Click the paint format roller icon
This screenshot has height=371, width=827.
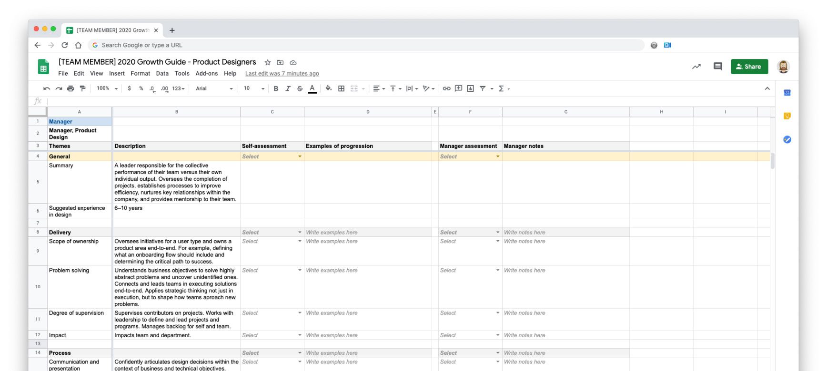[82, 88]
